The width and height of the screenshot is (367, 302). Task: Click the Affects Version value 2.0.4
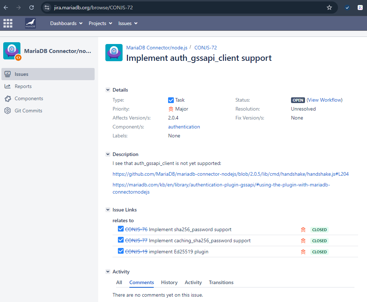point(173,118)
